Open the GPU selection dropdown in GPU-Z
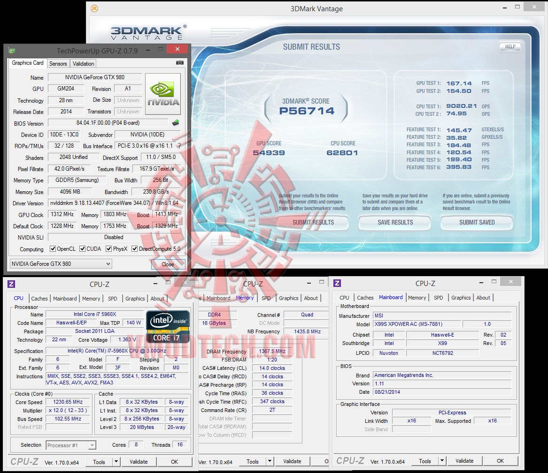548x473 pixels. point(61,264)
